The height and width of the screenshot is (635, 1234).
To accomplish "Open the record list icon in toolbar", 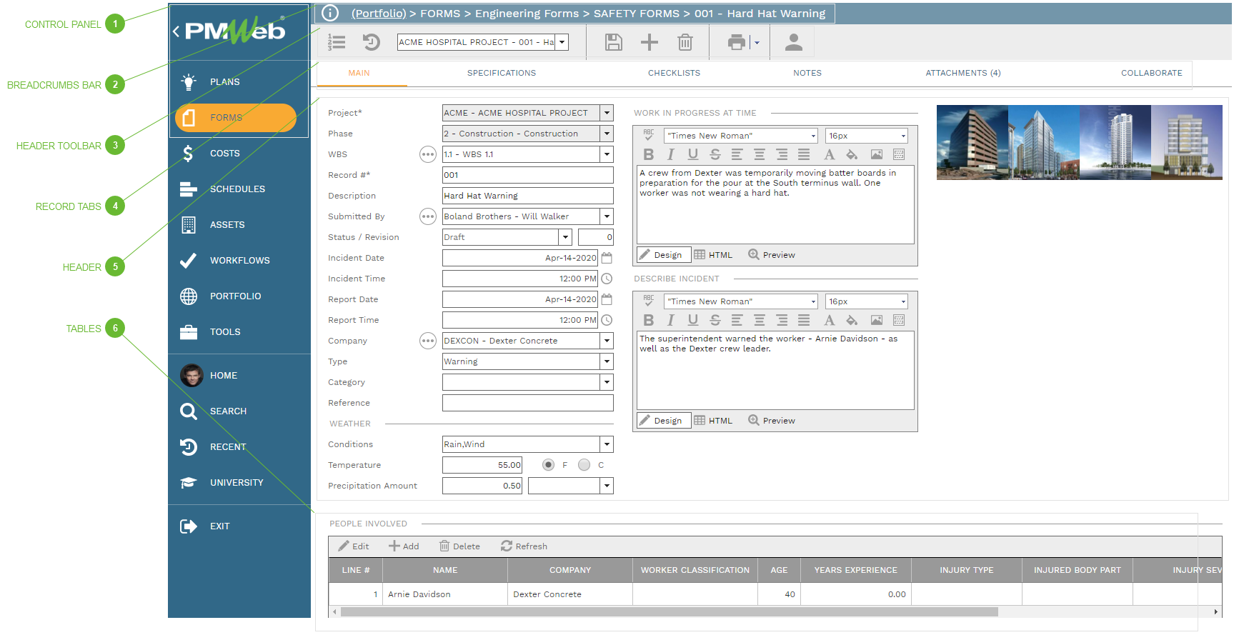I will point(337,42).
